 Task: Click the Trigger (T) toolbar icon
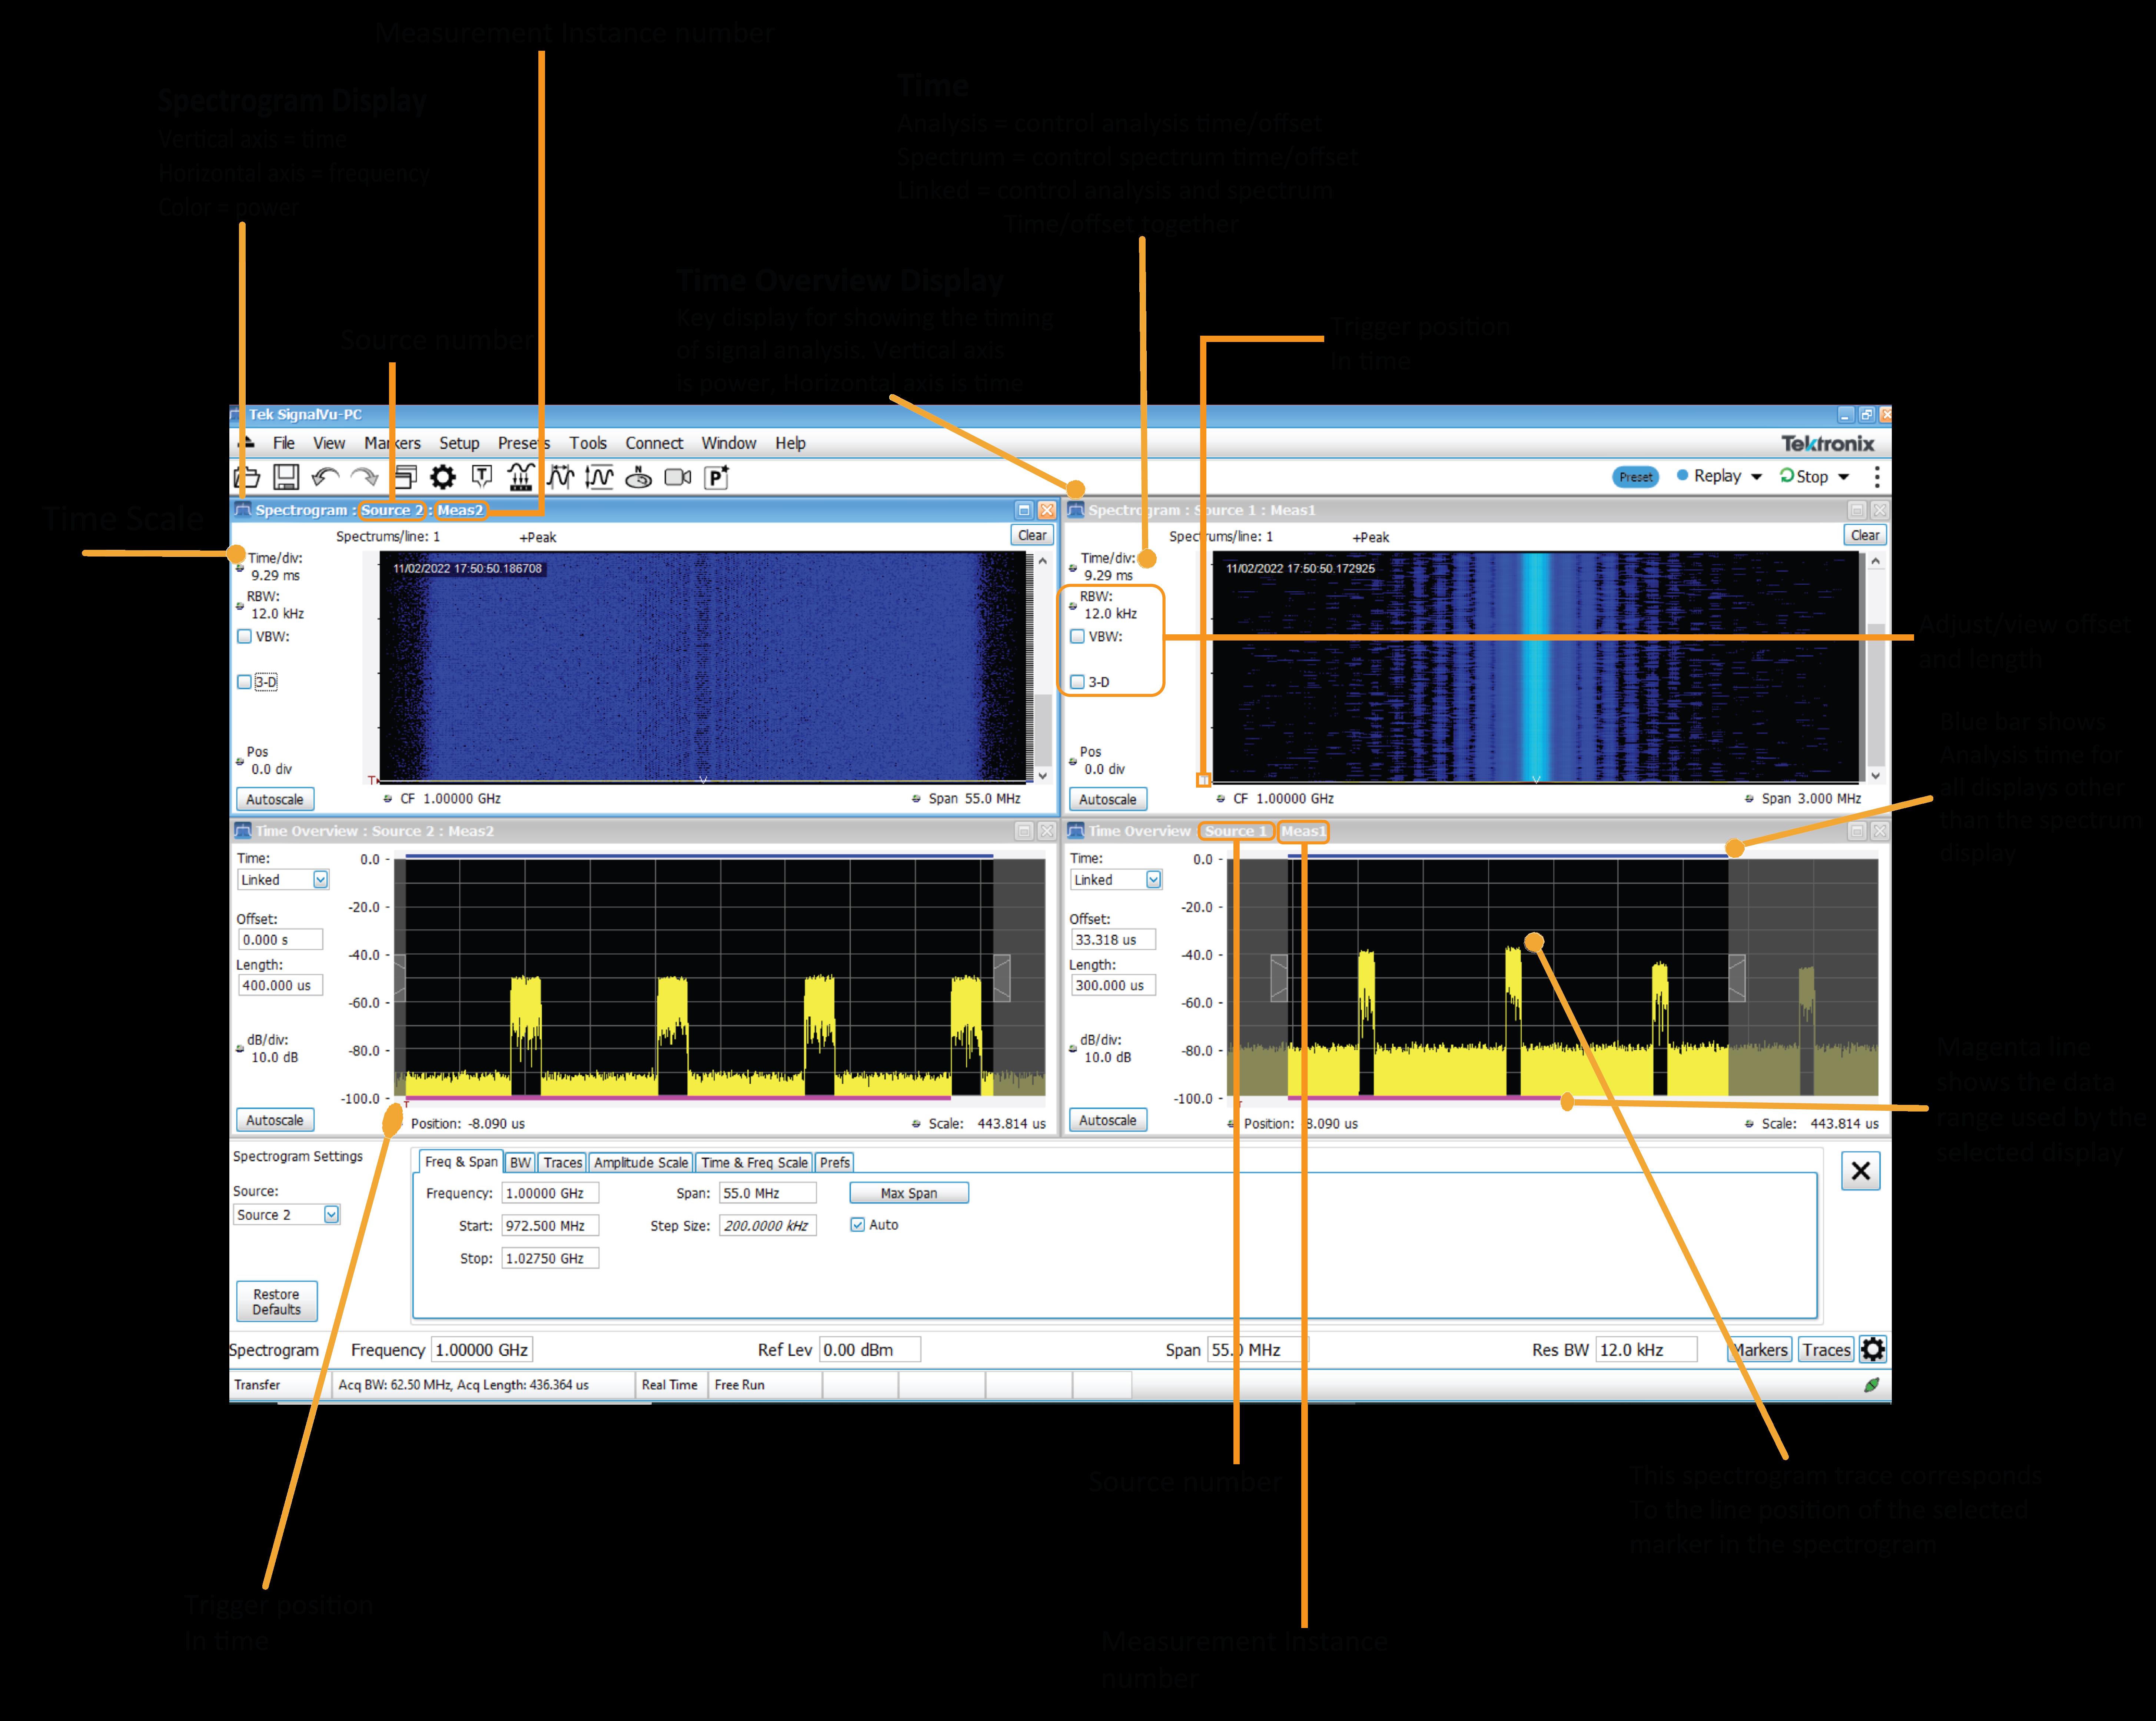pyautogui.click(x=482, y=477)
